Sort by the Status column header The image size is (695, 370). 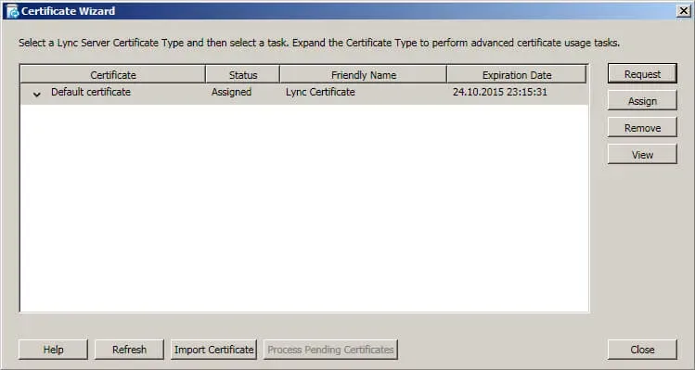coord(243,74)
